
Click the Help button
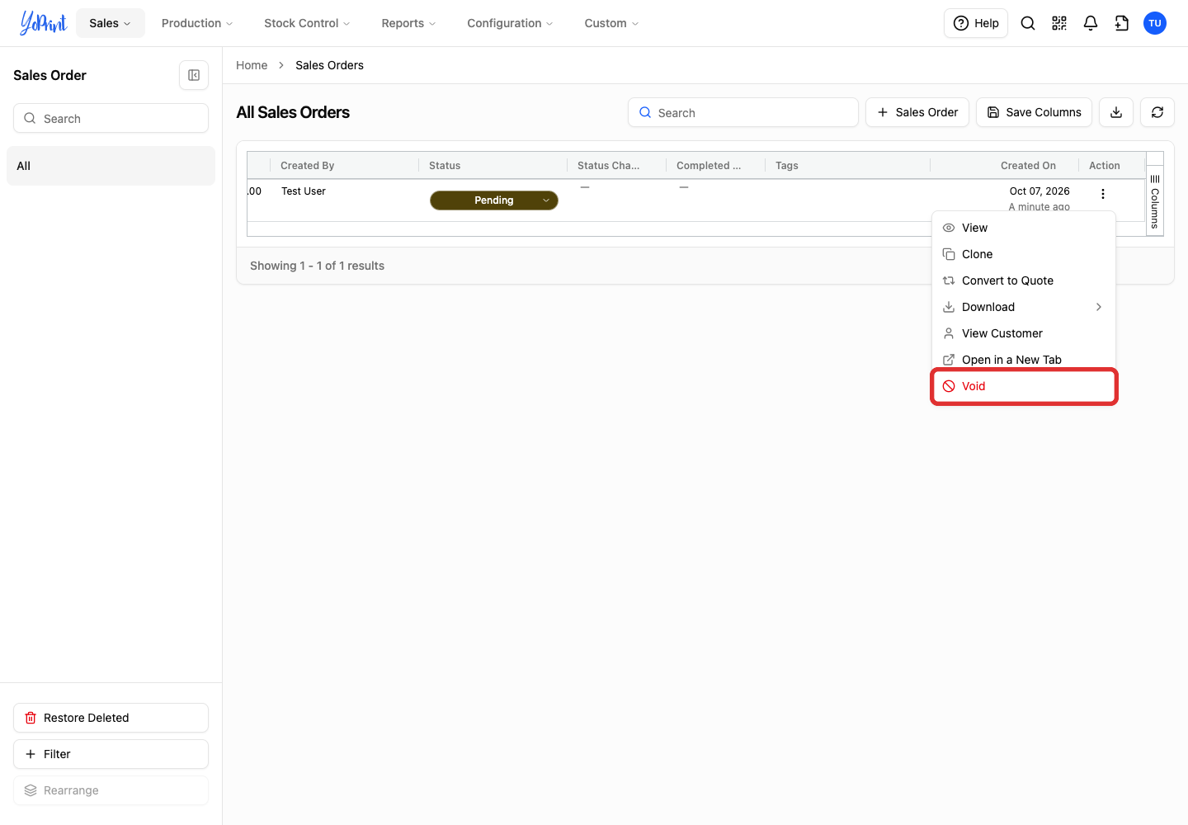976,23
